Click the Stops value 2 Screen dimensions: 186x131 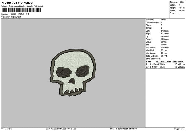click(x=161, y=25)
